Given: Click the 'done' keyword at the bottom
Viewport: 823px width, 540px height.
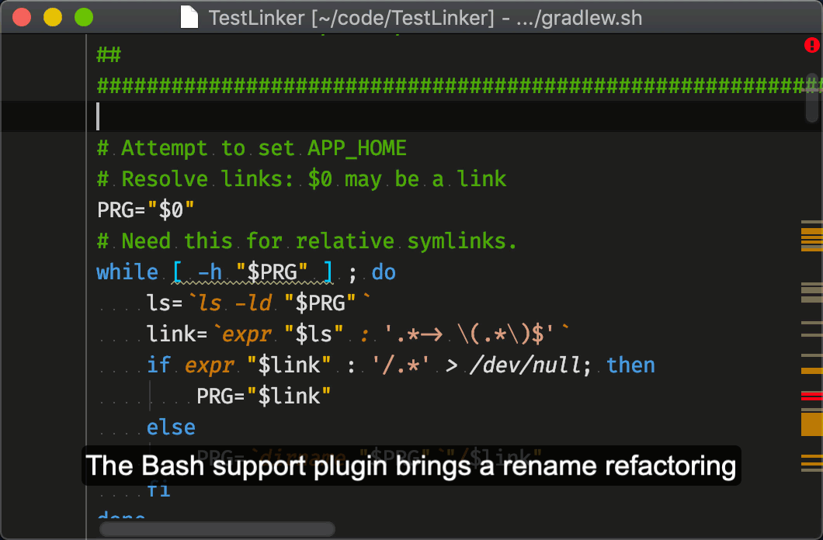Looking at the screenshot, I should (120, 517).
